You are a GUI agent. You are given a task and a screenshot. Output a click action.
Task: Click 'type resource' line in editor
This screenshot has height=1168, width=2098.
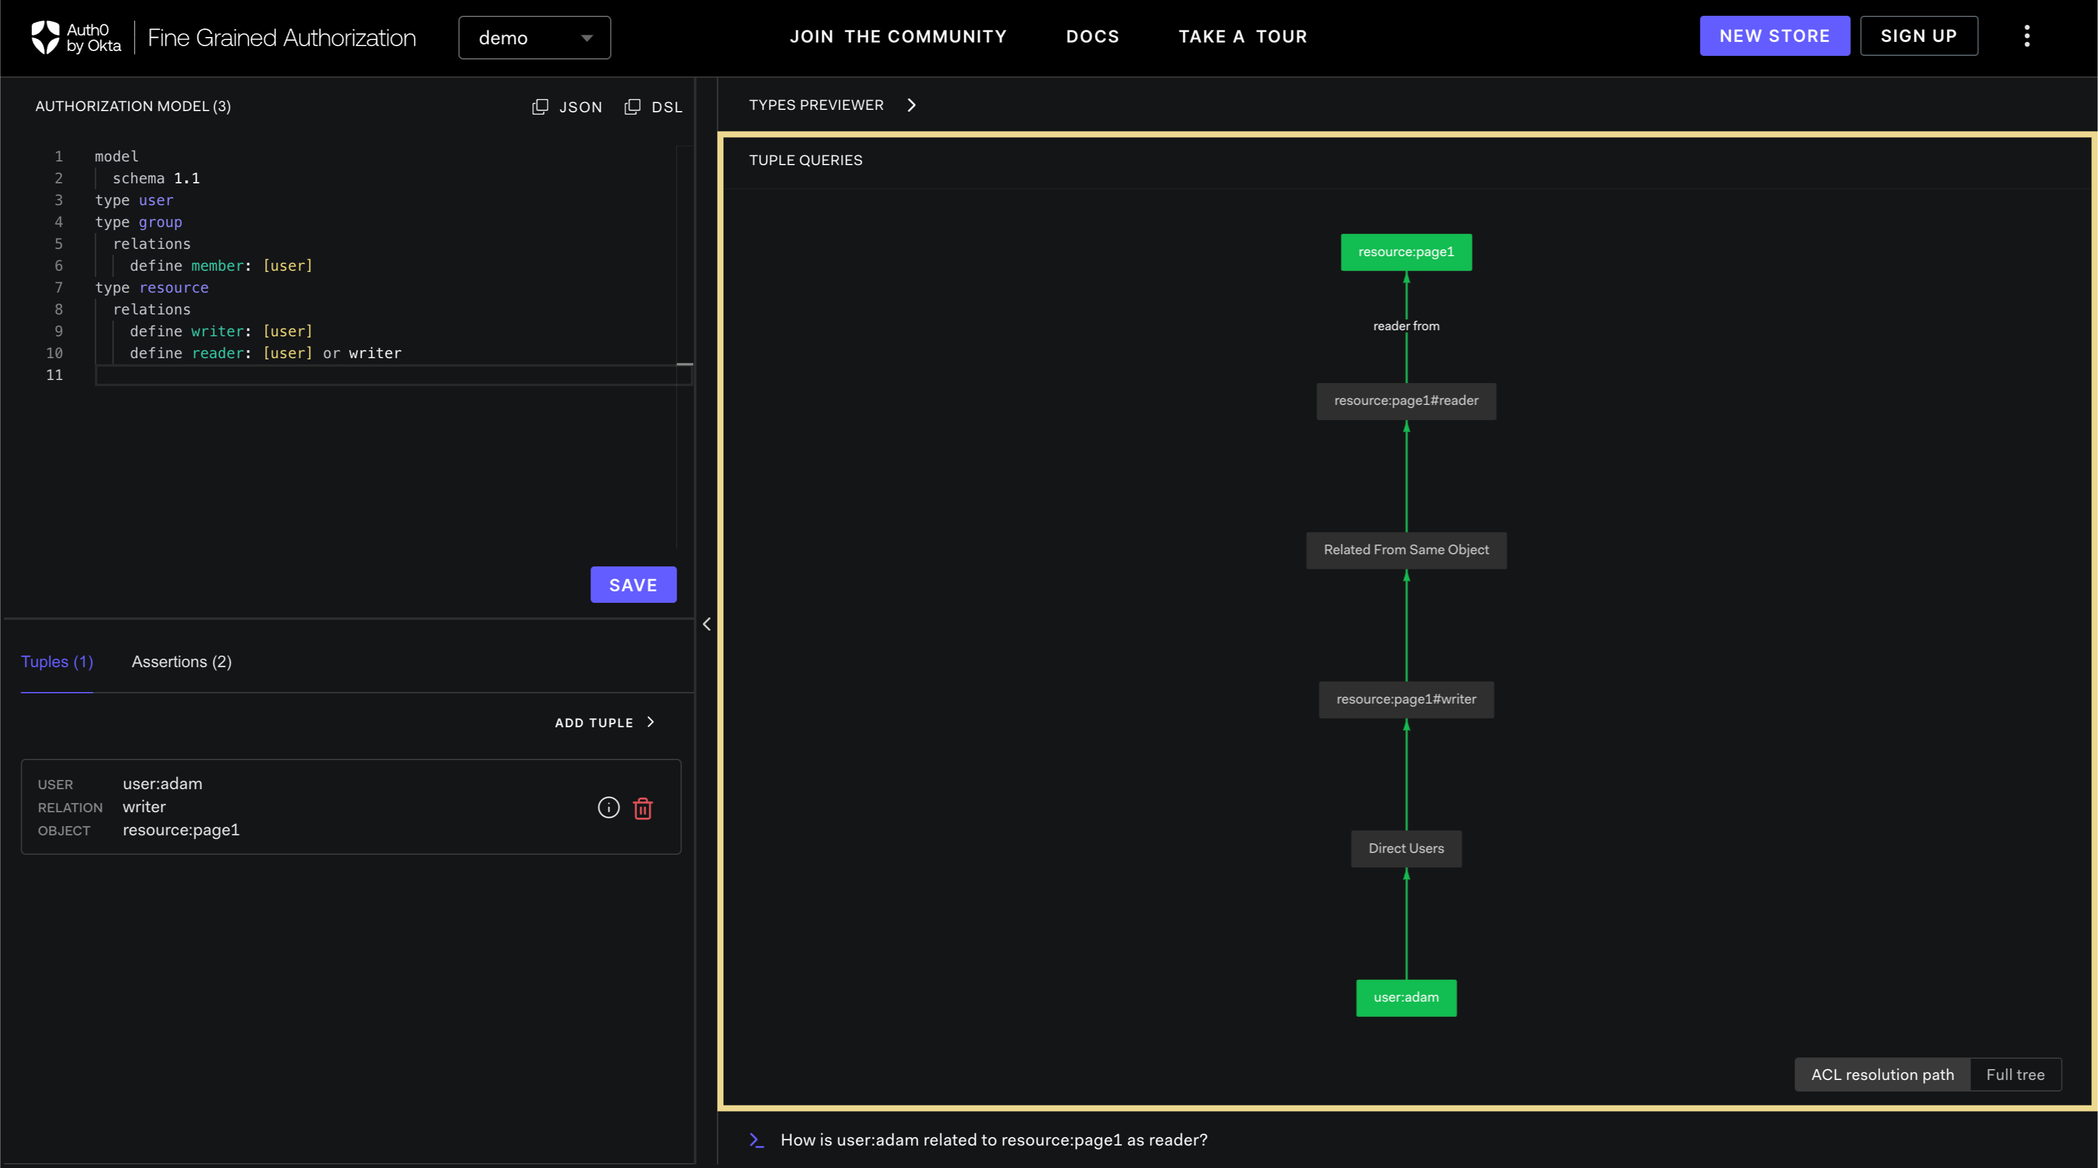(152, 288)
